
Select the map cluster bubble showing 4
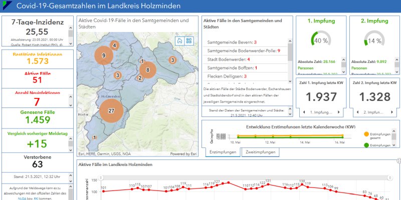pyautogui.click(x=115, y=45)
